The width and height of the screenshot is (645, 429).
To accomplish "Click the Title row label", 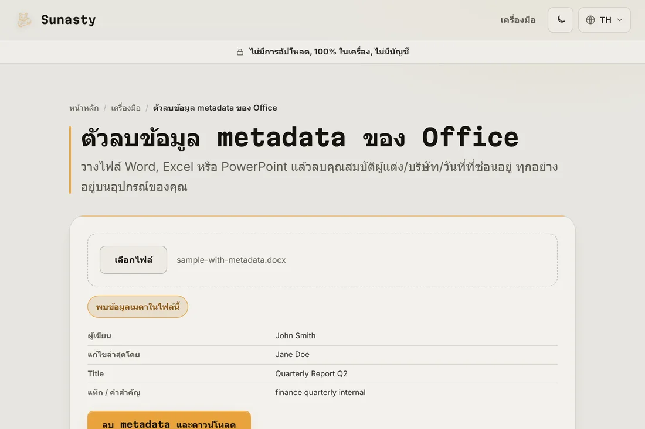I will (96, 373).
